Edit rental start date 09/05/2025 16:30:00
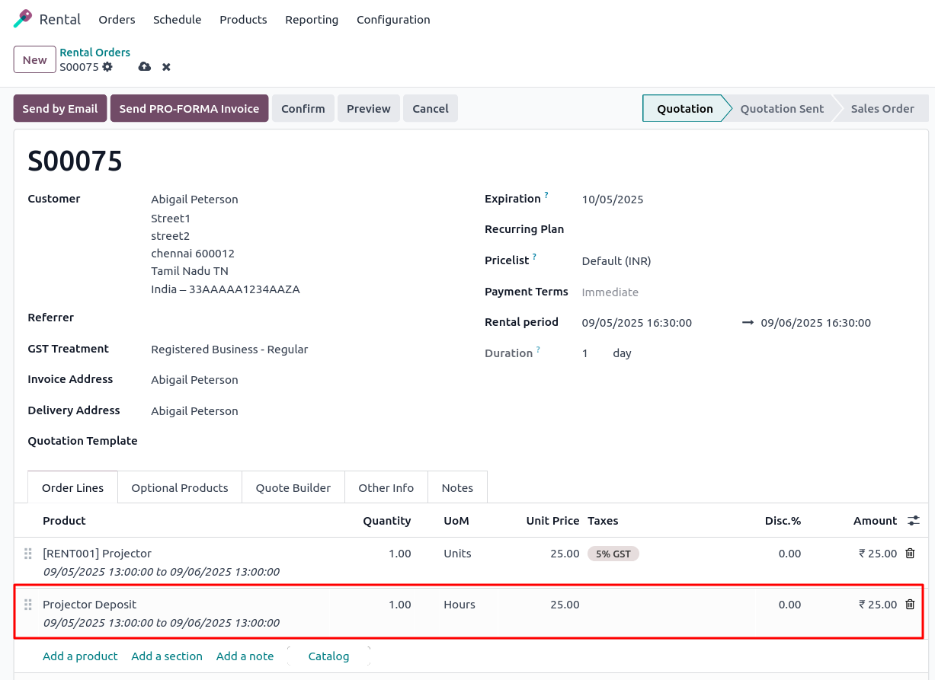 [x=637, y=323]
